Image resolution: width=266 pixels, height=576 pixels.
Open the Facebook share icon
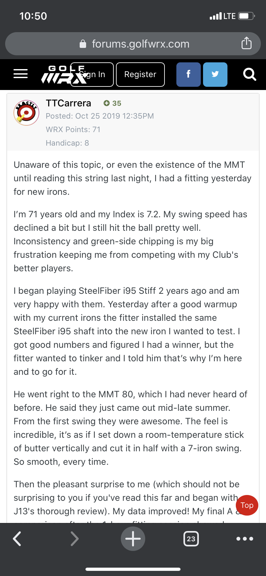click(x=189, y=75)
